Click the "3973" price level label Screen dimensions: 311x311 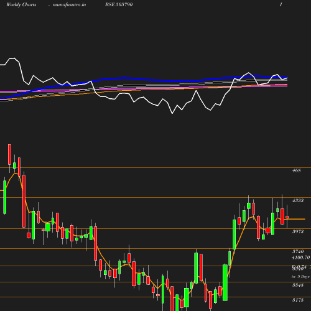[298, 231]
